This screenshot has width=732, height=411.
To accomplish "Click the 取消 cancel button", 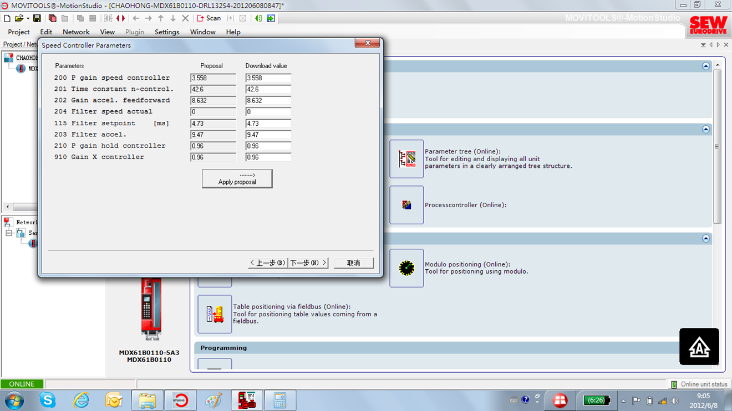I will pyautogui.click(x=353, y=263).
